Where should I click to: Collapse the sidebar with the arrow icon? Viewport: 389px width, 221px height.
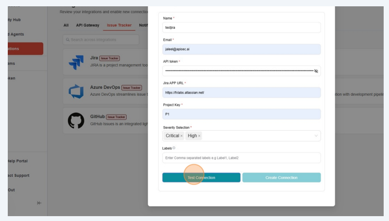tap(39, 203)
